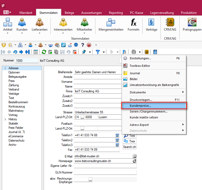Select Belegausgabe in the left tree

pos(18,77)
